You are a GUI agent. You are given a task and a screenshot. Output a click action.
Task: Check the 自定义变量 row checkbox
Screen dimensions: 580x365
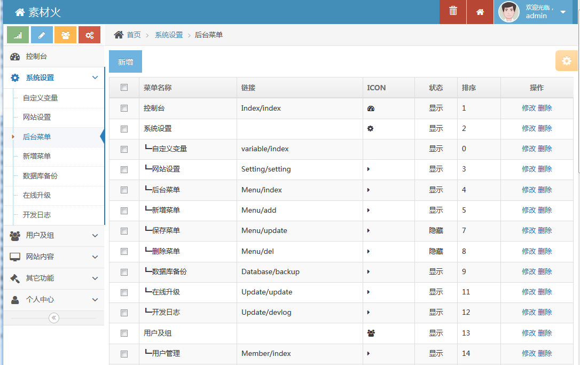pos(124,149)
